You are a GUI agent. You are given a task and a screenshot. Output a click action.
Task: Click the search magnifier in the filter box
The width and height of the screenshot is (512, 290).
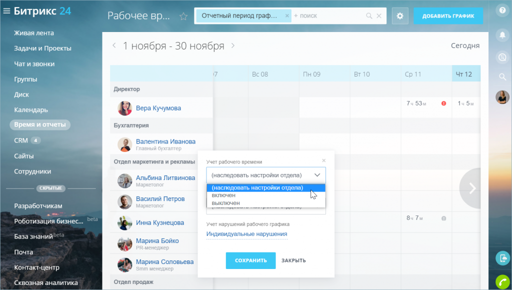point(369,15)
